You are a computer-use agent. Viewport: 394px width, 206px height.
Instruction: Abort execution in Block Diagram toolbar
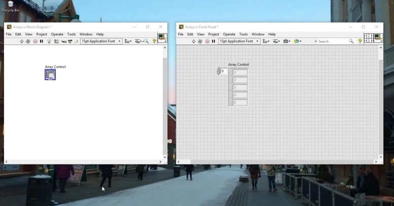click(35, 42)
